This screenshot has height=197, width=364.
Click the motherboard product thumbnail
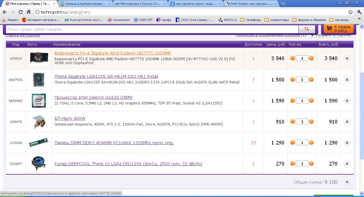(39, 79)
